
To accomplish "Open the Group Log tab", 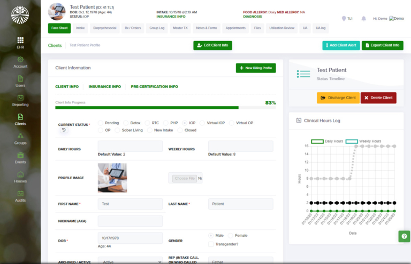I will point(157,28).
